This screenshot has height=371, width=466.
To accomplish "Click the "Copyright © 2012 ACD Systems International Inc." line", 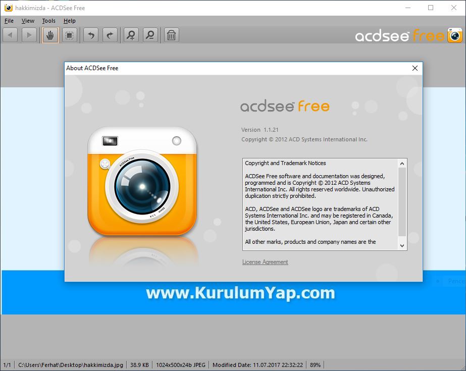I will pyautogui.click(x=304, y=139).
